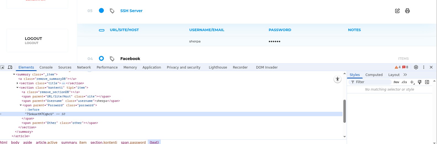Click the username value 'sherpa'
The height and width of the screenshot is (144, 437).
195,41
